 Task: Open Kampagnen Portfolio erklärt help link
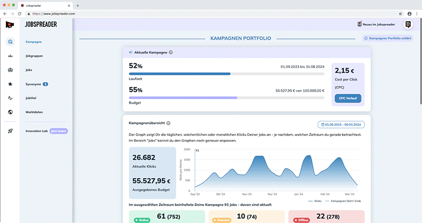tap(388, 38)
